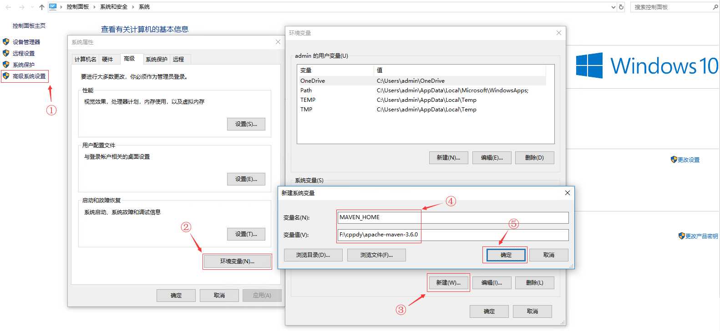Expand the chevron after 系统和安全 breadcrumb

pos(133,7)
